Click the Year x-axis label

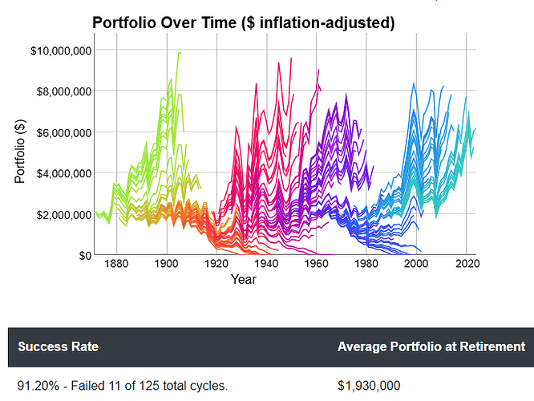244,279
